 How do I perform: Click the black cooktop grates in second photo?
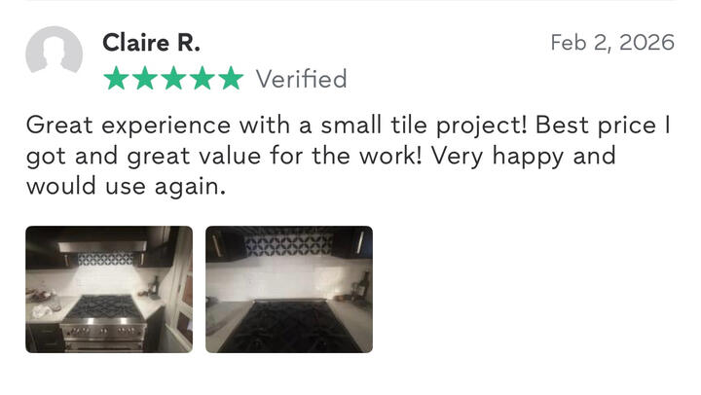click(x=290, y=327)
